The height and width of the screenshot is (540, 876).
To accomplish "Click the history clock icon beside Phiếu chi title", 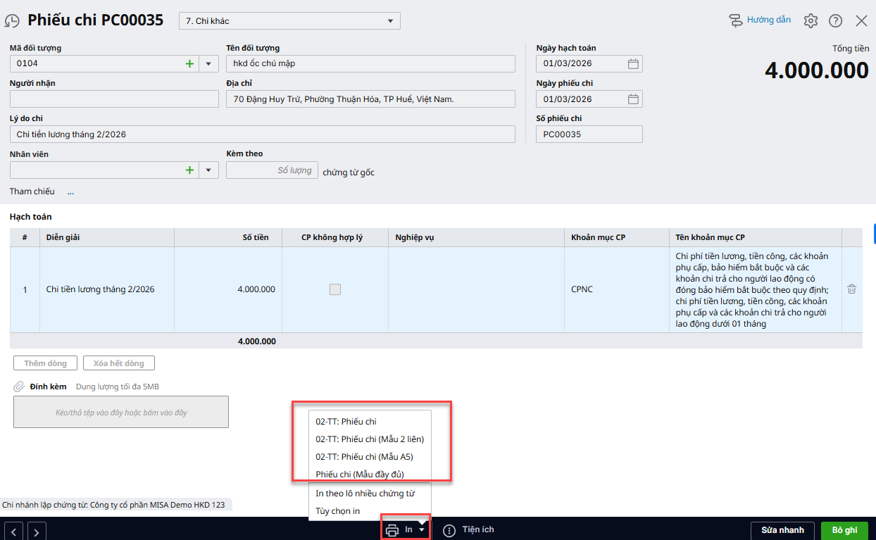I will coord(12,21).
